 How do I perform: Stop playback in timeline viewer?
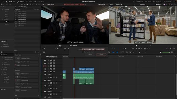(139, 48)
